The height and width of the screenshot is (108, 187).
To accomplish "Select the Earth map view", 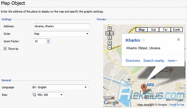I will click(x=177, y=30).
